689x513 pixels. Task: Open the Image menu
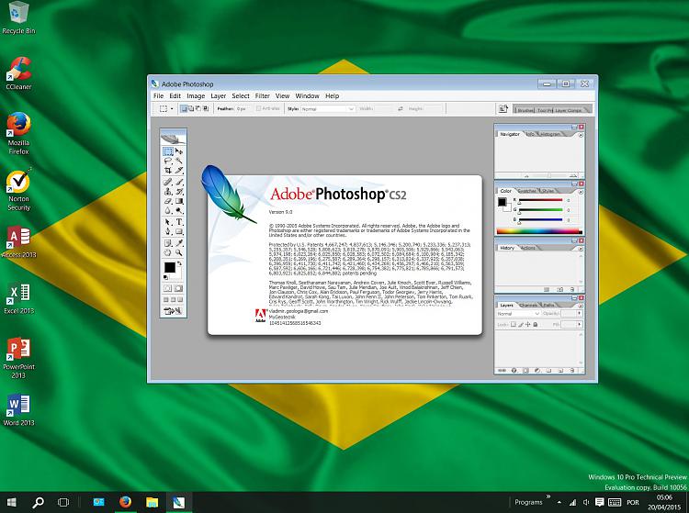pos(196,95)
